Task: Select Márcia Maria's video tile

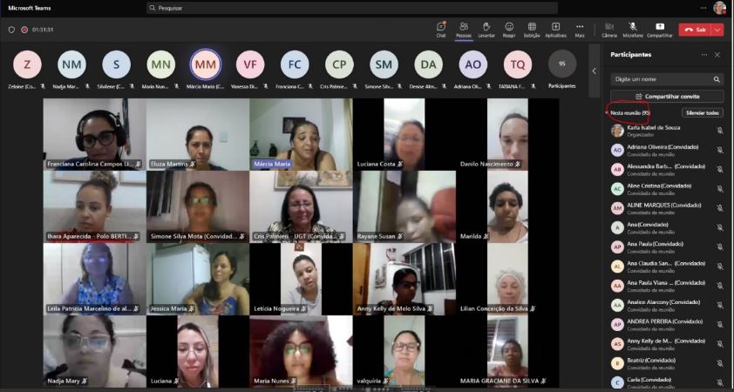Action: (301, 133)
